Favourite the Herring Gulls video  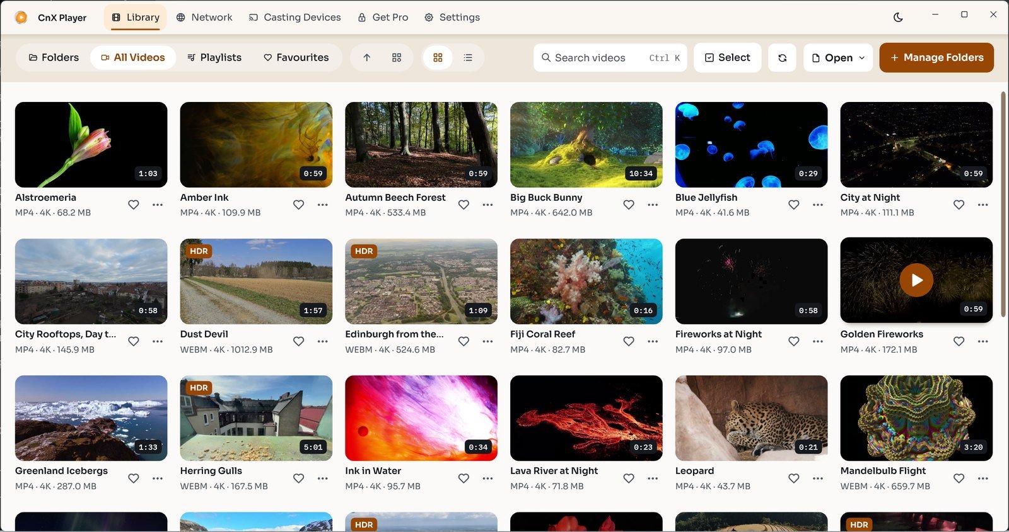(x=299, y=478)
